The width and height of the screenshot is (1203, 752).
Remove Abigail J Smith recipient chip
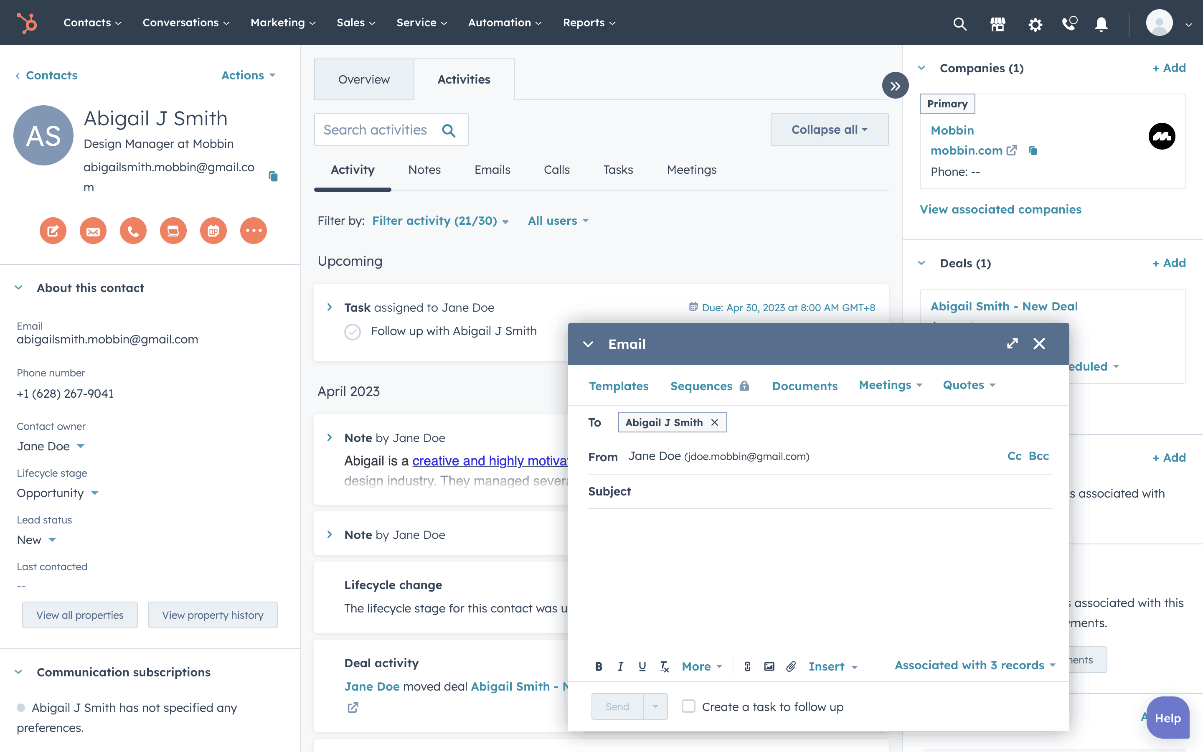tap(715, 422)
